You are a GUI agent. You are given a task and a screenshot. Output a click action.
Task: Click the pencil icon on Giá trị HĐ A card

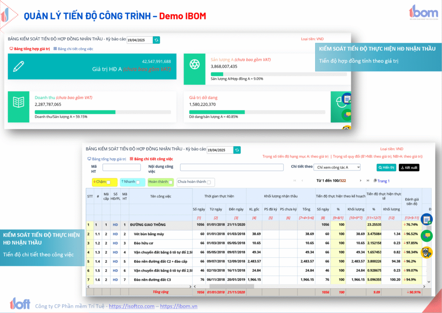19,66
